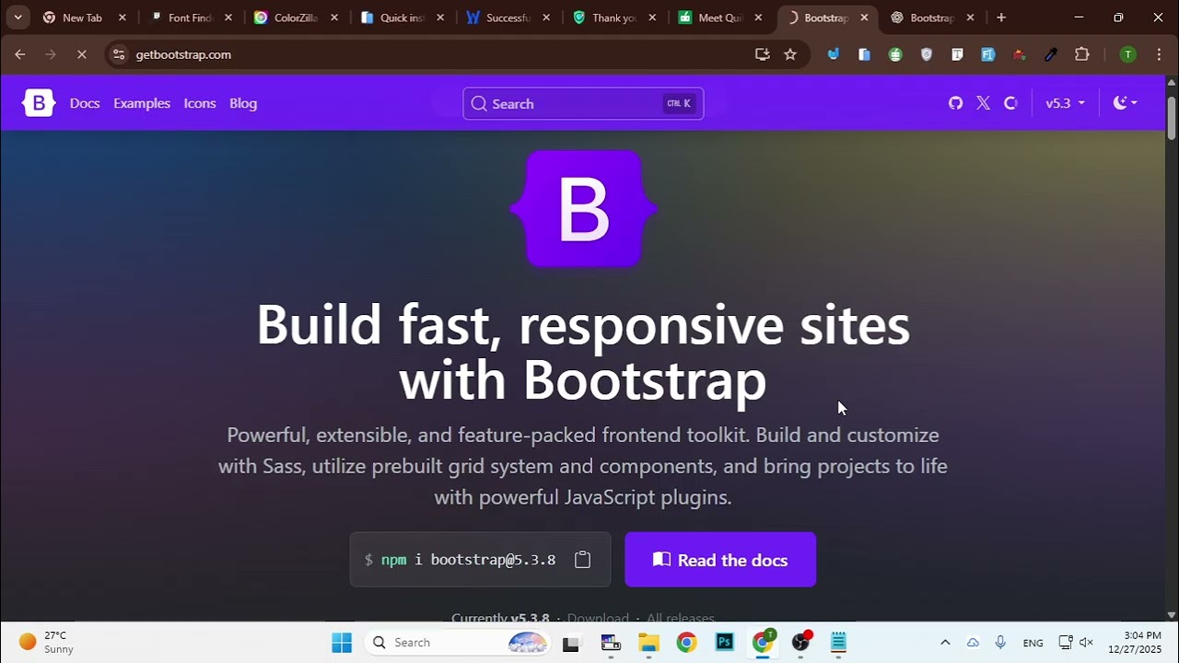Open the Chrome three-dot menu

[x=1159, y=54]
